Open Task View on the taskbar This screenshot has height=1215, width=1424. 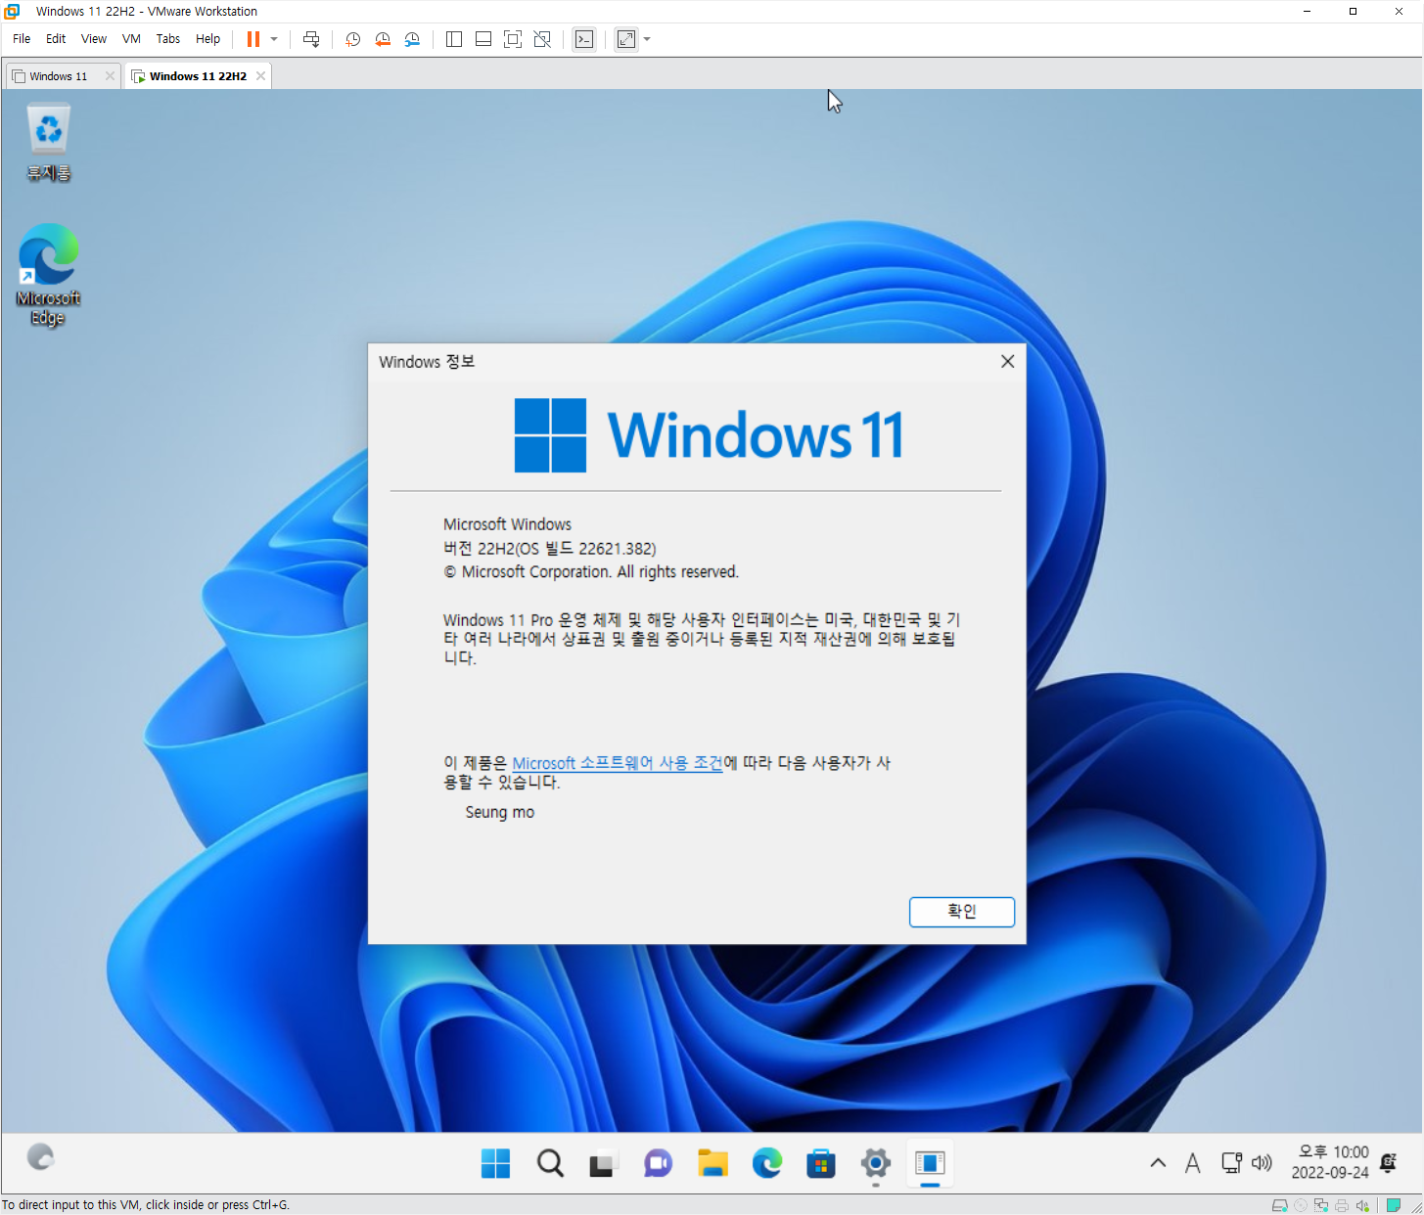pos(603,1163)
